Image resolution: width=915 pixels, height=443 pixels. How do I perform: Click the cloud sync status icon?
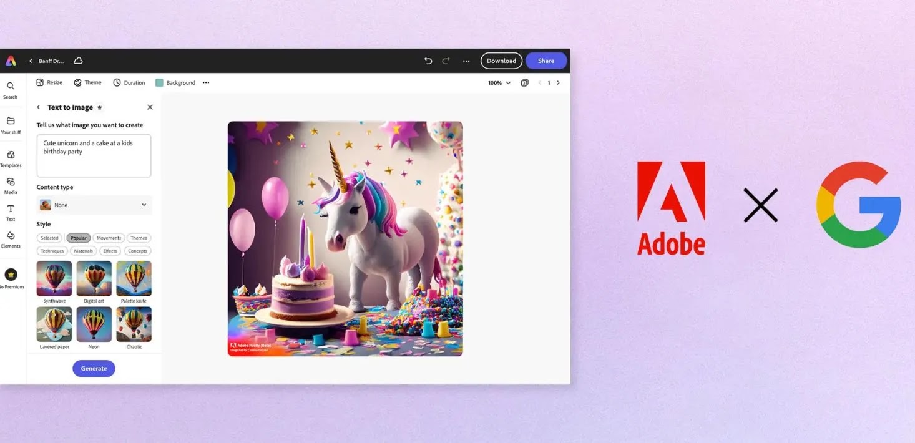pos(78,61)
